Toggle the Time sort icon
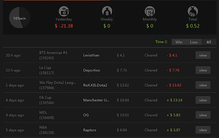 click(166, 42)
